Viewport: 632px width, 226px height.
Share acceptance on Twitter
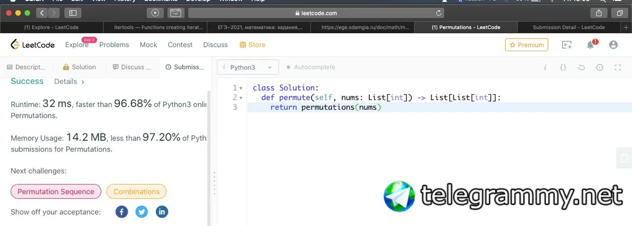[x=142, y=212]
